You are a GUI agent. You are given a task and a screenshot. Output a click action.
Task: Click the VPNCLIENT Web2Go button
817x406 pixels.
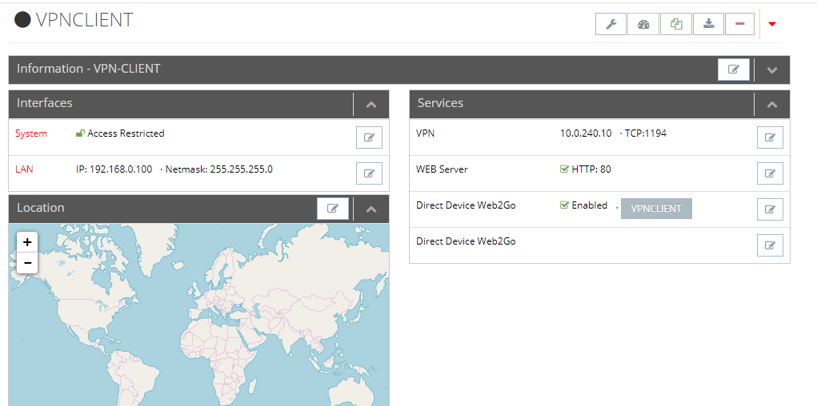(656, 209)
